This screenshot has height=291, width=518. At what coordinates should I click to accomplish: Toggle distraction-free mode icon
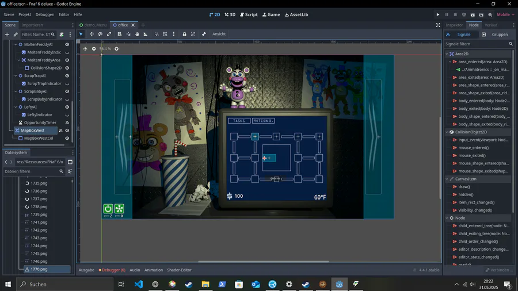438,25
